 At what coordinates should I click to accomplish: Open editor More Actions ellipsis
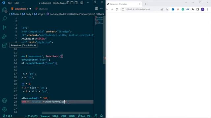tap(101, 9)
